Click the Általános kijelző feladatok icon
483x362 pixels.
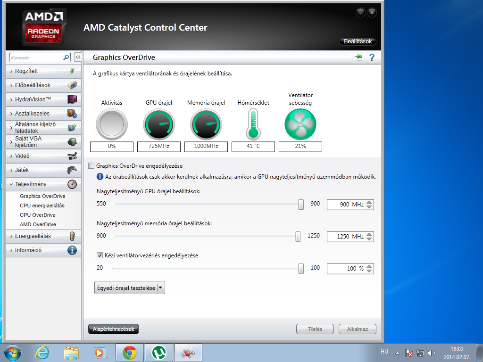[x=72, y=127]
